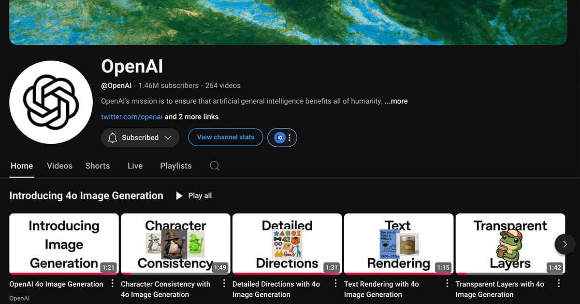The height and width of the screenshot is (304, 580).
Task: Open options menu for Text Rendering video
Action: coord(447,283)
